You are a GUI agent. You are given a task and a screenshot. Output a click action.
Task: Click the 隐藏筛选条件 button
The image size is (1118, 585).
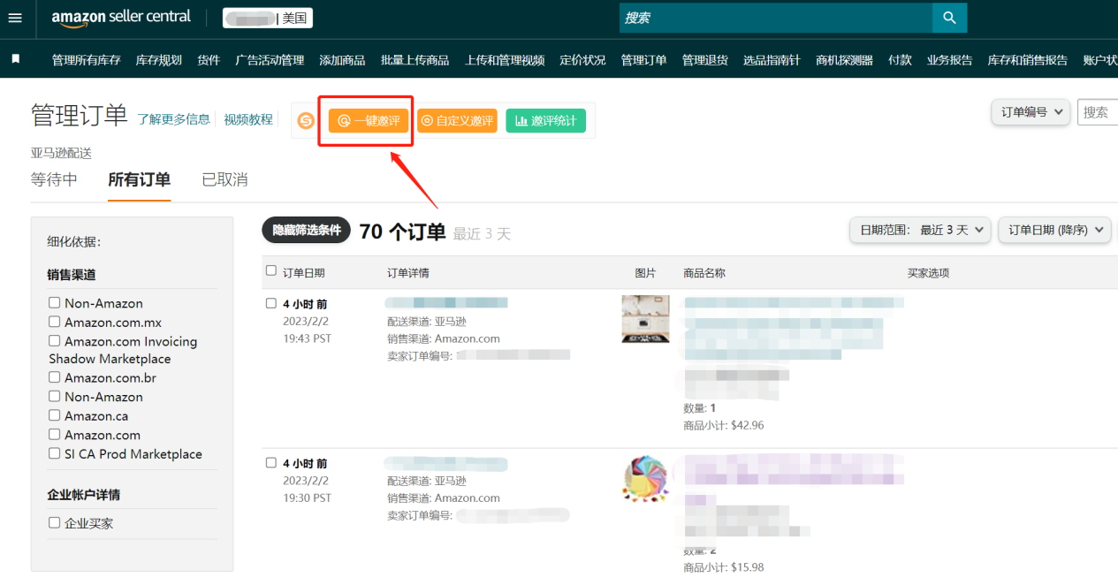pos(306,230)
